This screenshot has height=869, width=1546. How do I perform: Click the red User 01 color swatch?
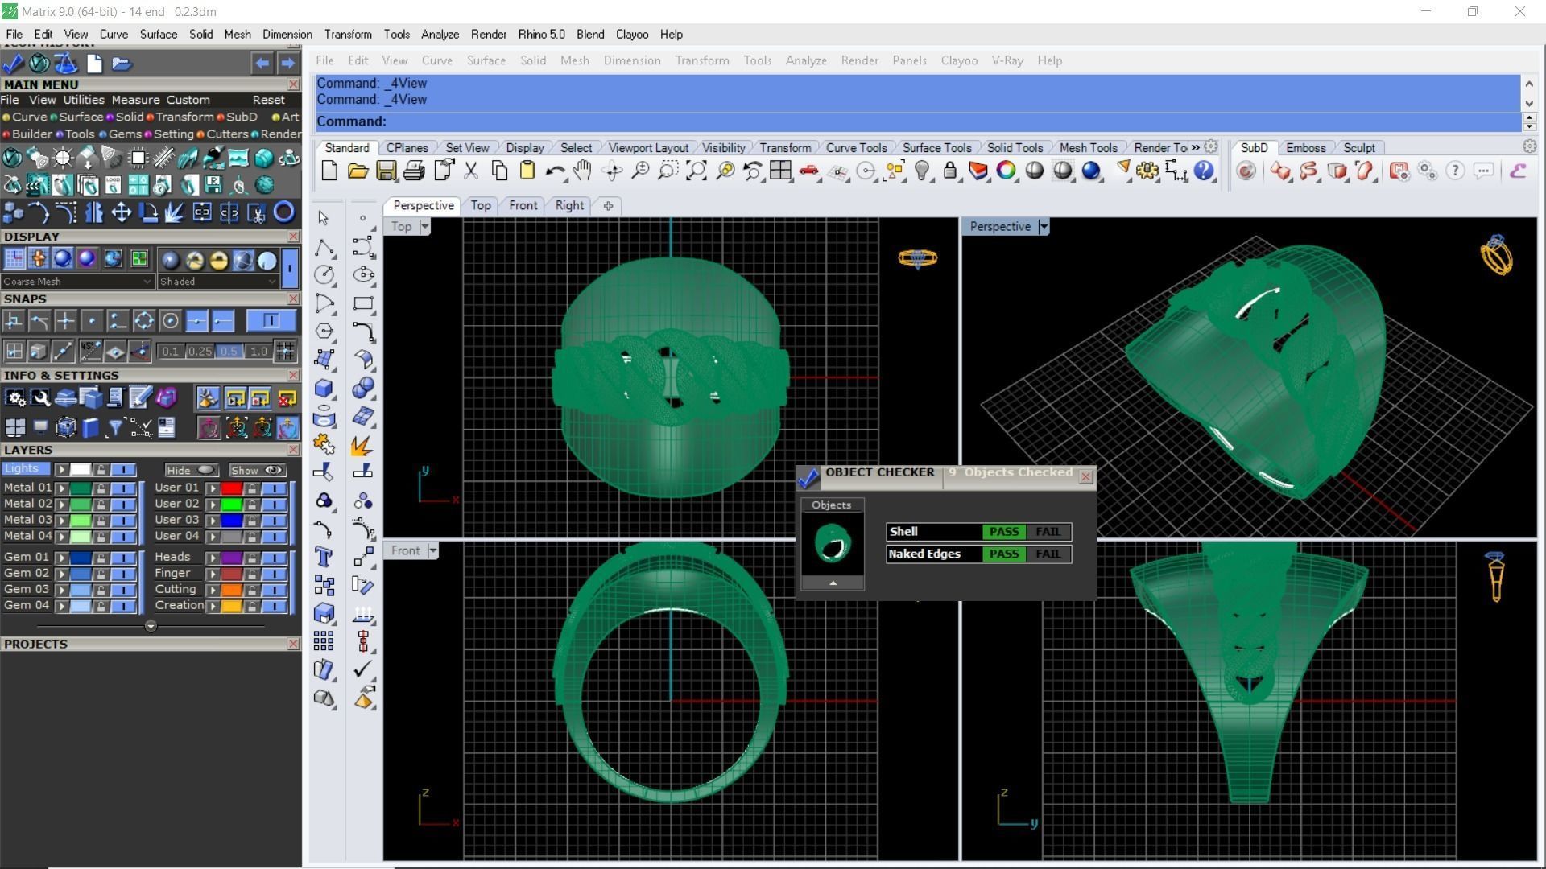(232, 488)
